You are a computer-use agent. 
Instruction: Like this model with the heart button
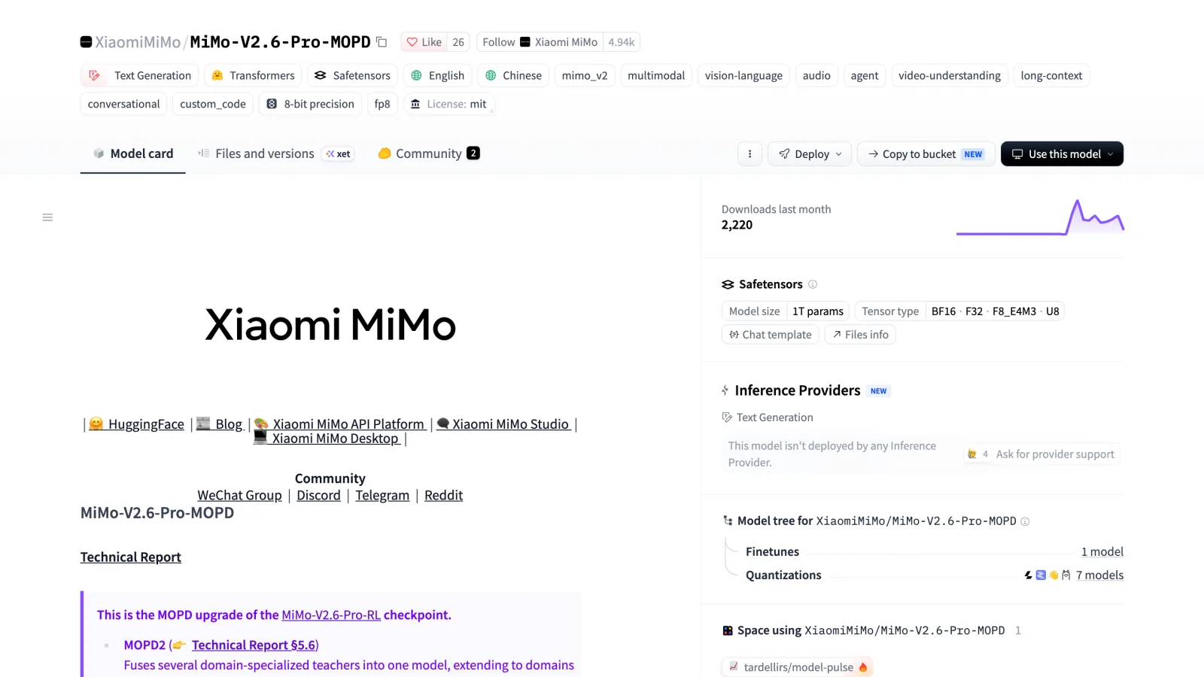(424, 42)
